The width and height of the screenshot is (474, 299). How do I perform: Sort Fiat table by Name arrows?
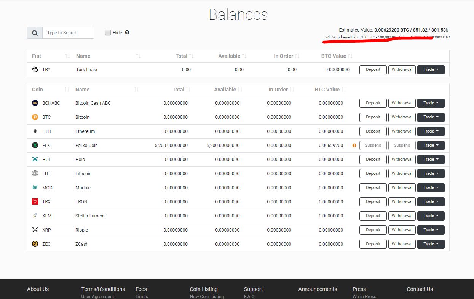pos(138,56)
